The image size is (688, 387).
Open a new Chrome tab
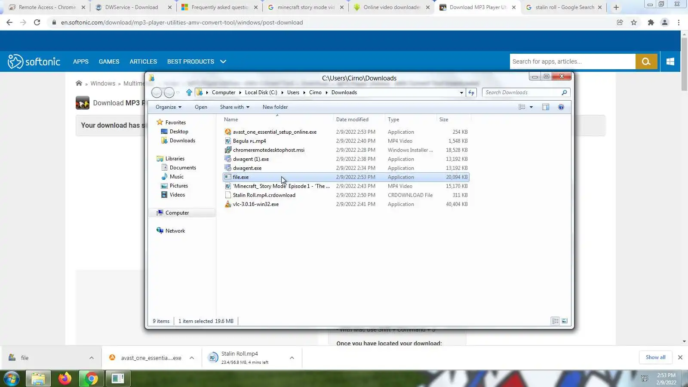(x=616, y=7)
